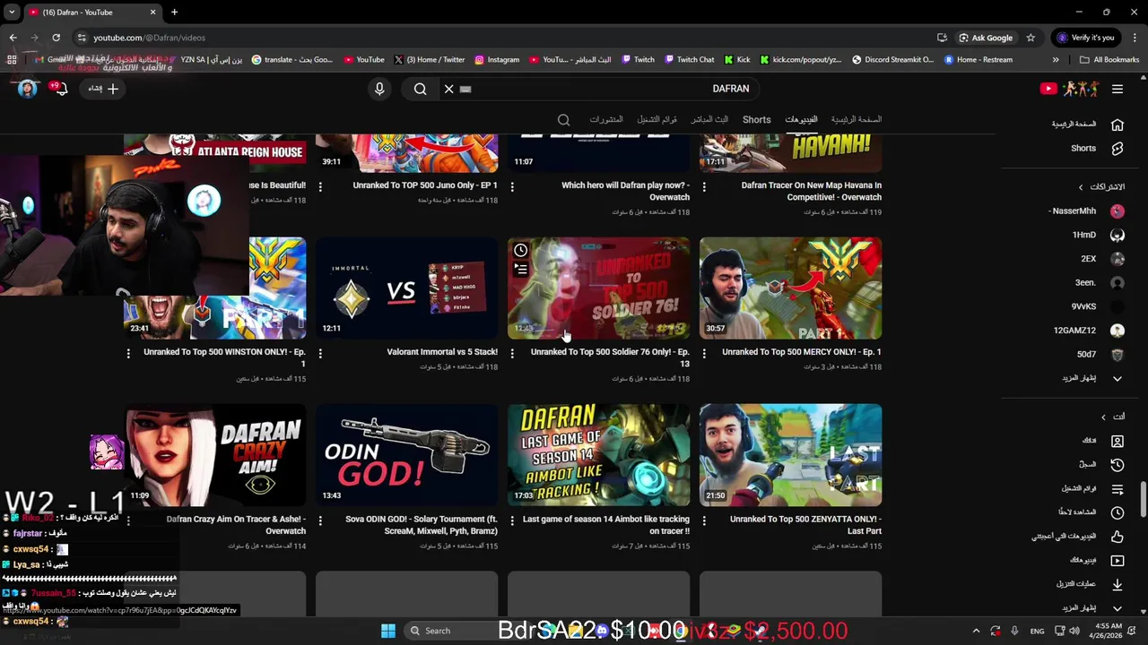The image size is (1148, 645).
Task: Open the 9VvKS subscription channel
Action: 1098,306
